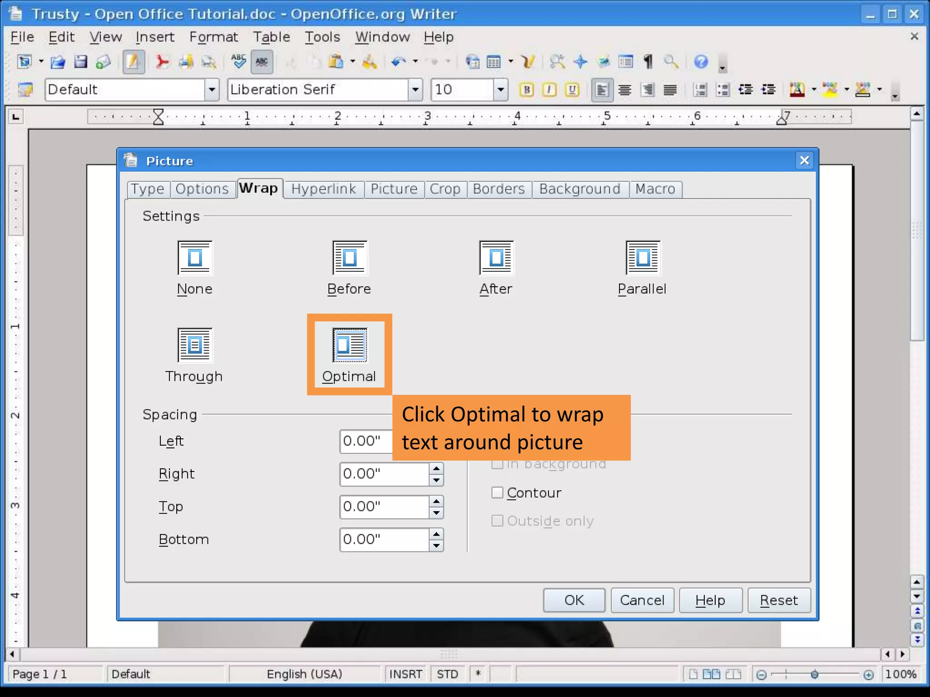Adjust the zoom slider in the status bar
The image size is (930, 697).
(815, 675)
